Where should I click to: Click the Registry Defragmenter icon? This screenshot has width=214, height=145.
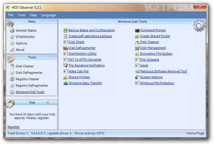(12, 85)
